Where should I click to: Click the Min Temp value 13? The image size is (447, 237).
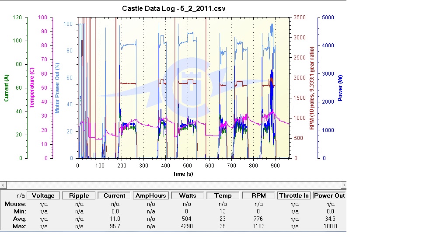(x=223, y=211)
